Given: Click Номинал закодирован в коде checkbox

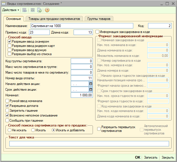Looking at the screenshot, I should 99,40.
